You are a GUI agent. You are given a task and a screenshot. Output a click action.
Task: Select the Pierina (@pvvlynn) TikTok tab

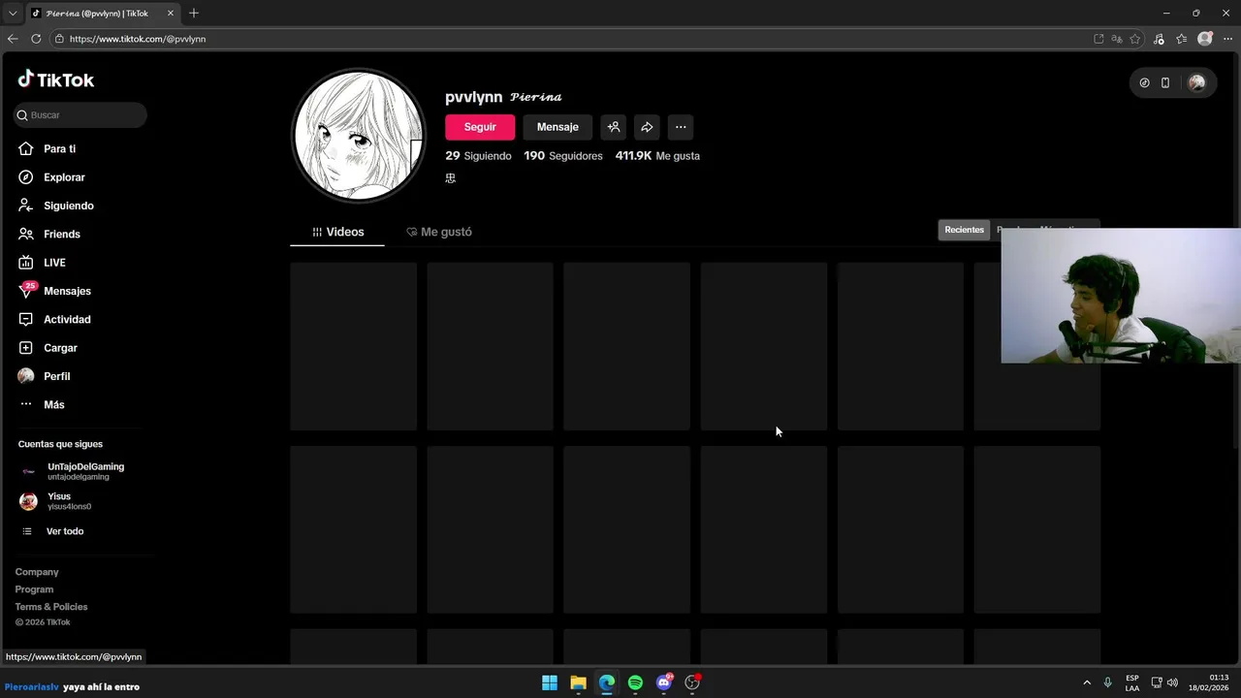(x=102, y=14)
